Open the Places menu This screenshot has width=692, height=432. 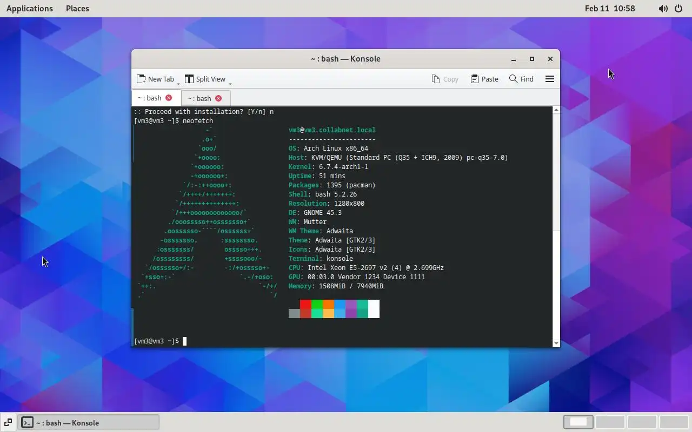coord(77,9)
